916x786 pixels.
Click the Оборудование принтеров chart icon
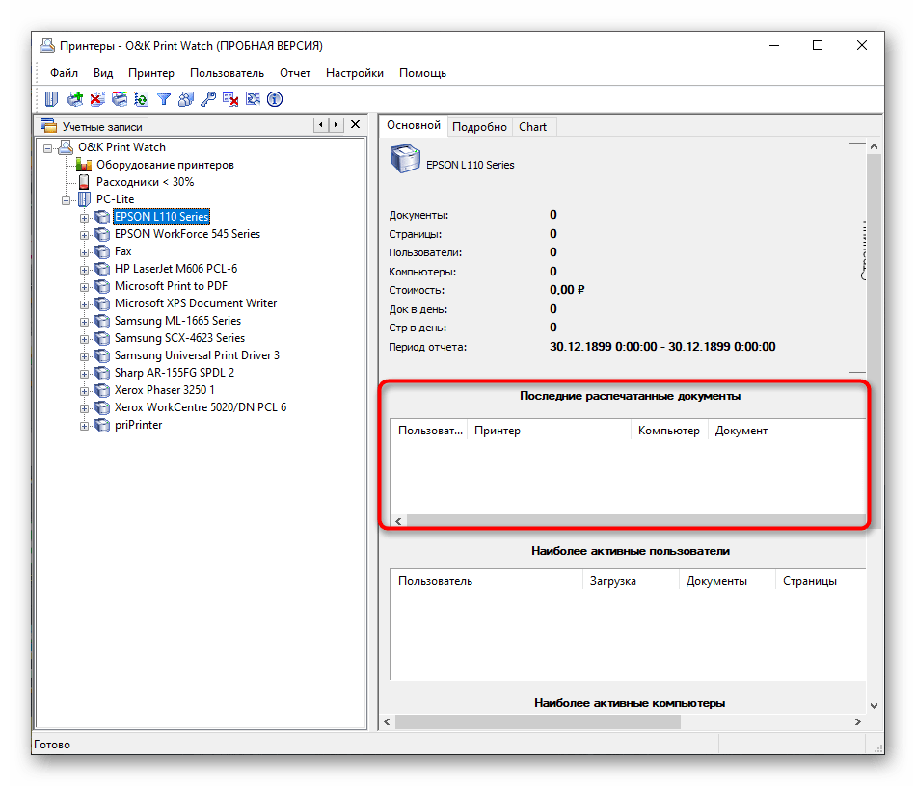pos(84,165)
